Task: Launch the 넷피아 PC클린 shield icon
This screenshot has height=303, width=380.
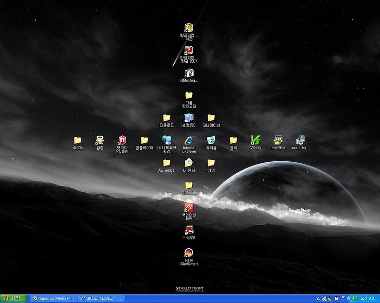Action: click(x=122, y=144)
